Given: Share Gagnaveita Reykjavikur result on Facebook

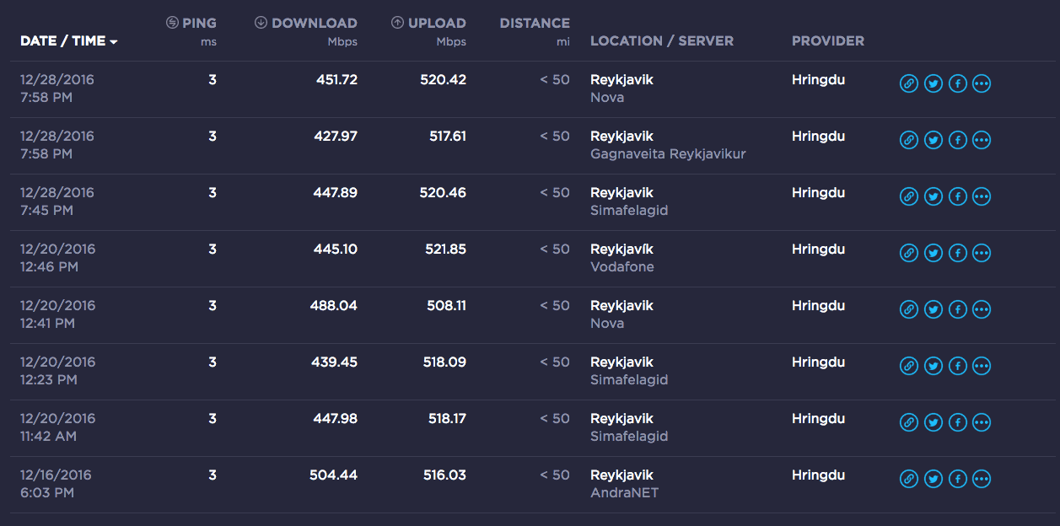Looking at the screenshot, I should coord(957,140).
